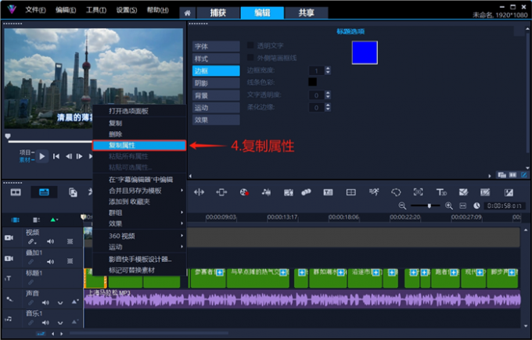Image resolution: width=532 pixels, height=340 pixels.
Task: Open the 文件 menu
Action: 35,10
